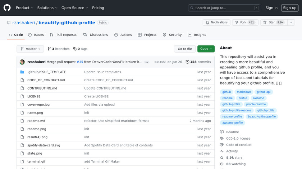Click the Pricing link
The width and height of the screenshot is (302, 169).
pos(98,8)
